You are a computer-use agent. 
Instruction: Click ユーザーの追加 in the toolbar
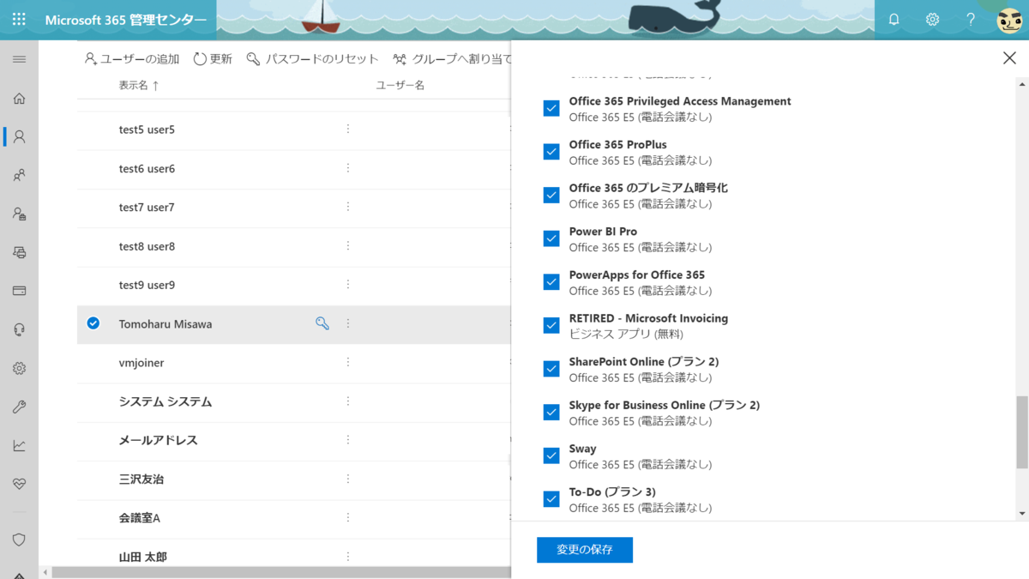click(132, 59)
